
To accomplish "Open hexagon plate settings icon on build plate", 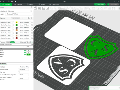I will [x=91, y=18].
